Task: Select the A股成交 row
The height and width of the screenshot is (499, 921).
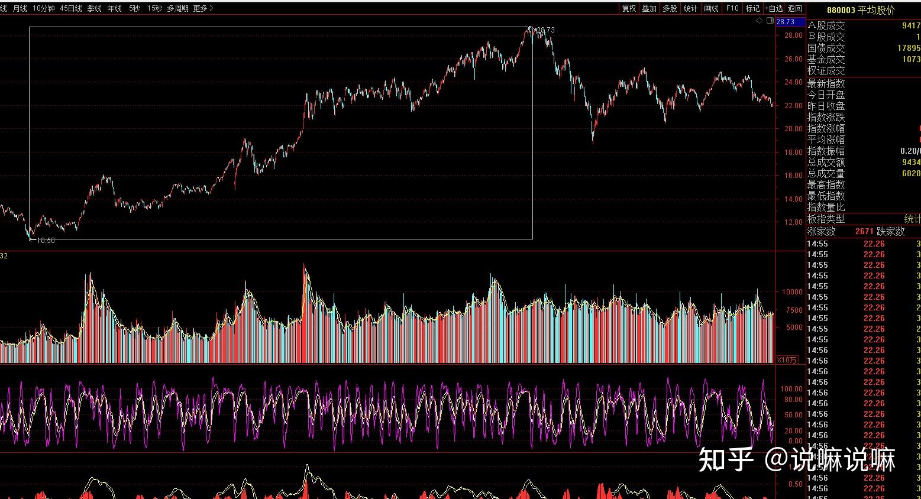Action: (x=864, y=25)
